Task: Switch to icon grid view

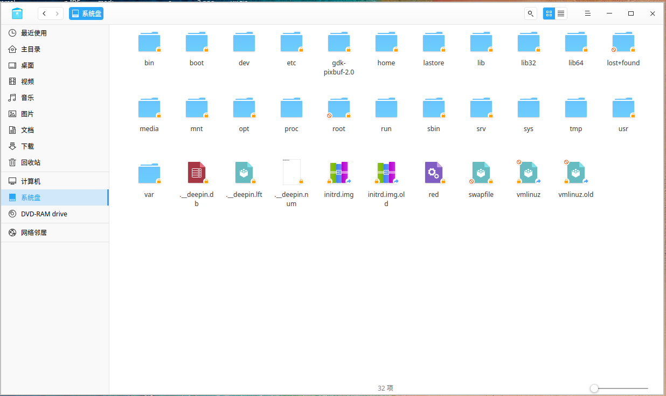Action: (549, 13)
